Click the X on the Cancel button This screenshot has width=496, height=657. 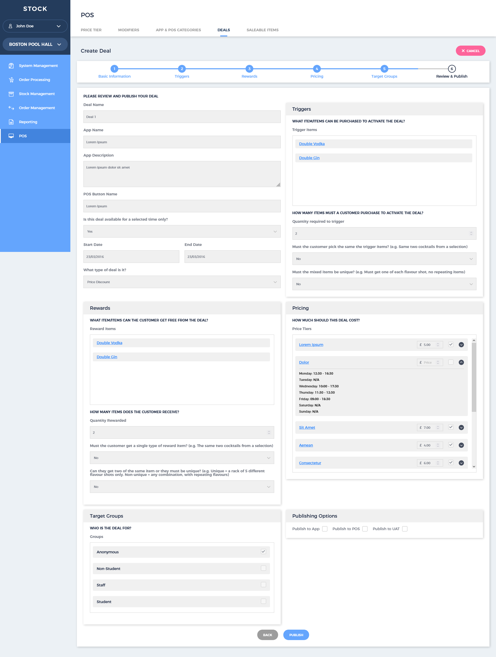[x=463, y=51]
